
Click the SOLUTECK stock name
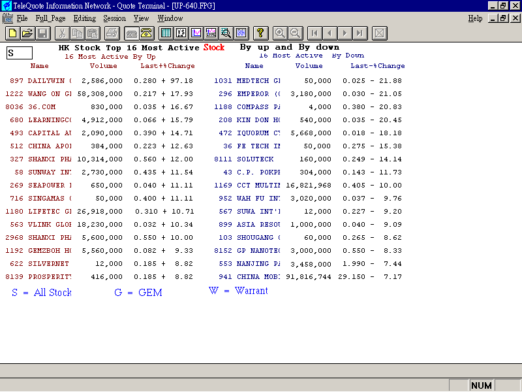pyautogui.click(x=255, y=159)
